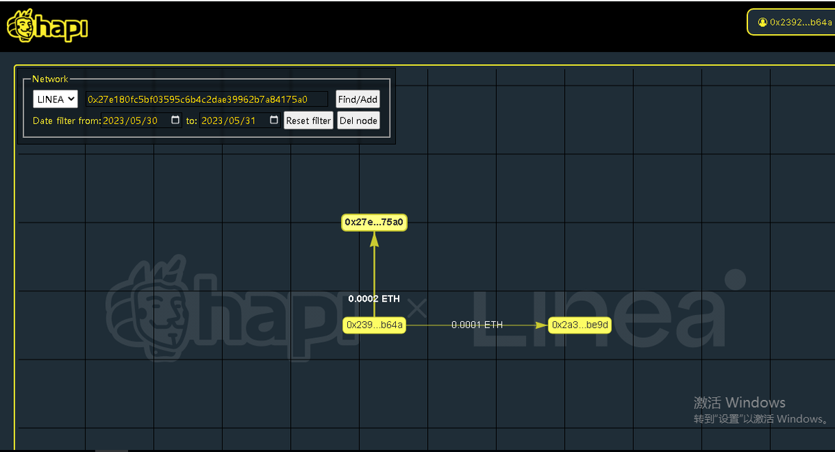Click the Del node button

358,120
